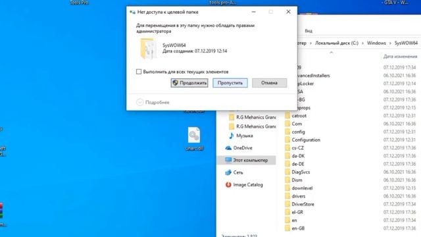Expand chevron after Локальный диск (C:) breadcrumb
The width and height of the screenshot is (421, 237).
tap(362, 43)
